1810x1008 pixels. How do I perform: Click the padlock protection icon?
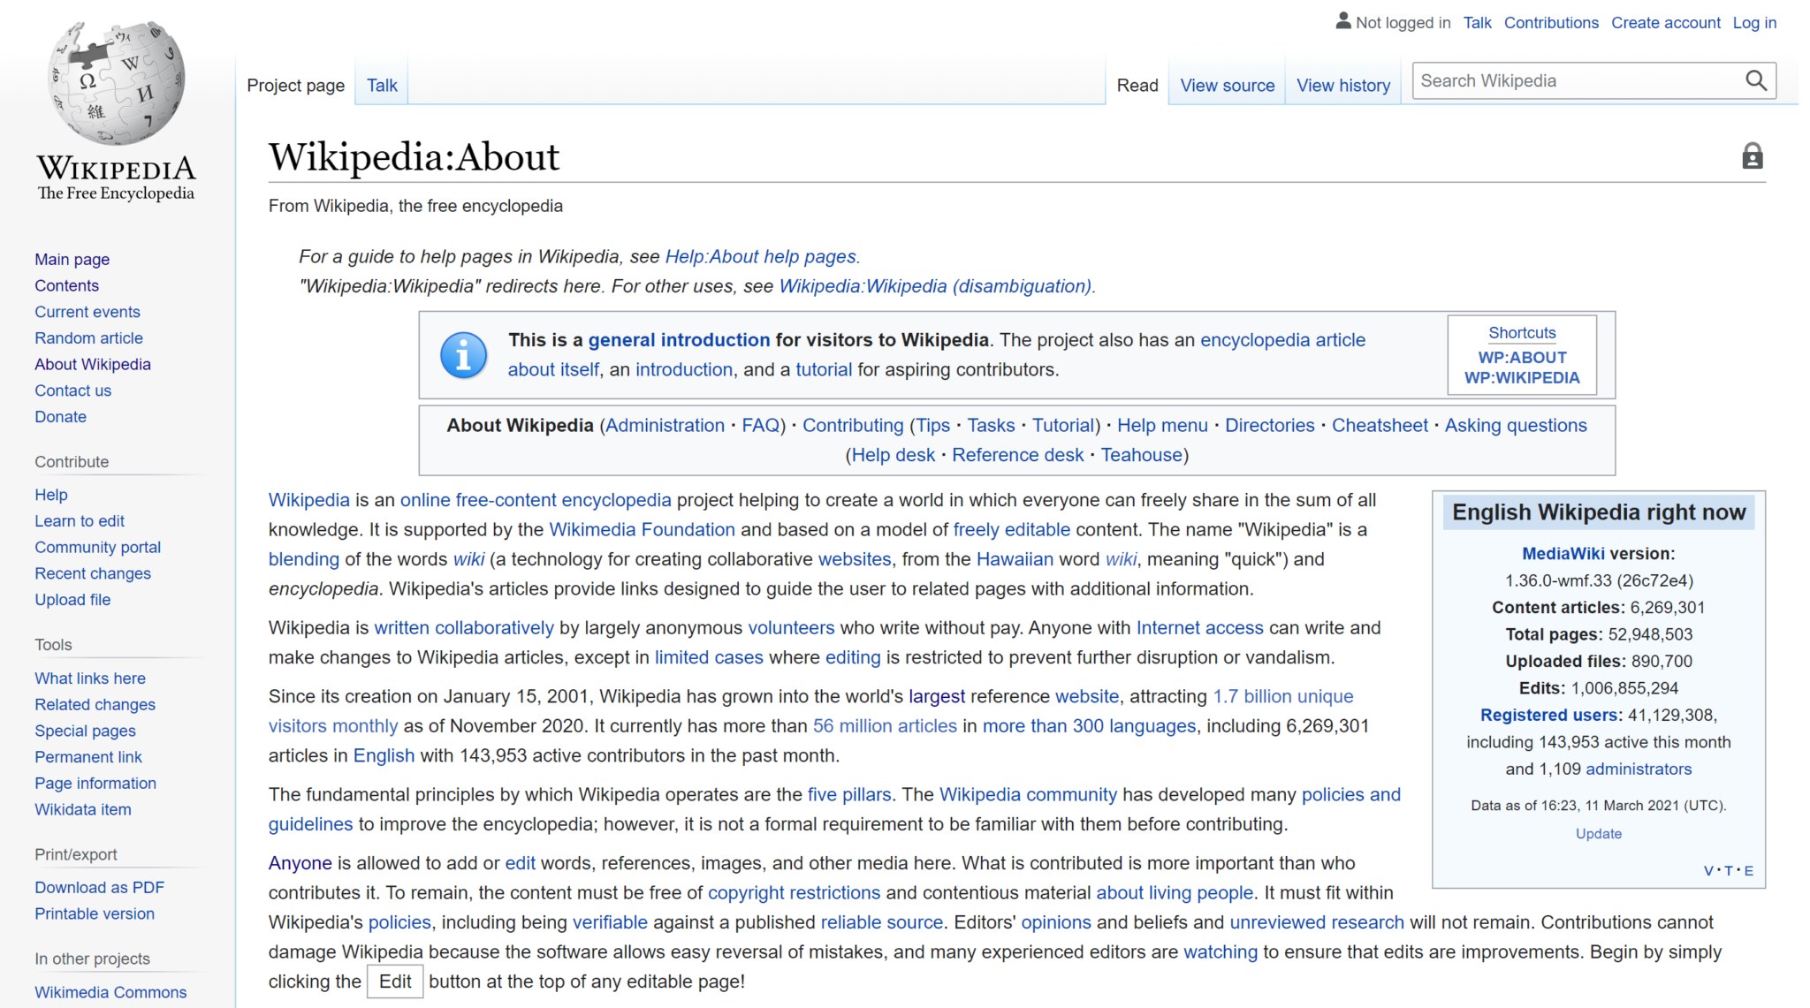[x=1753, y=156]
